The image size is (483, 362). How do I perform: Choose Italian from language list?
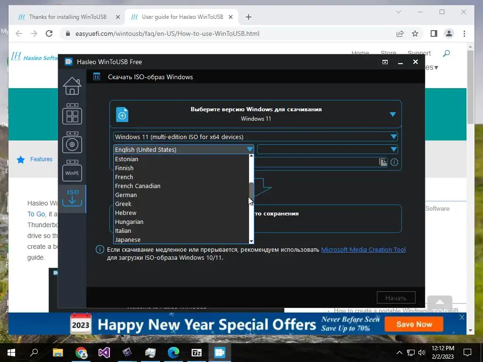click(181, 230)
